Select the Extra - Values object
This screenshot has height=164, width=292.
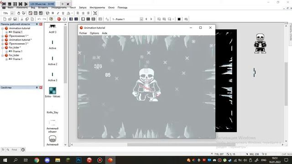coord(52,92)
